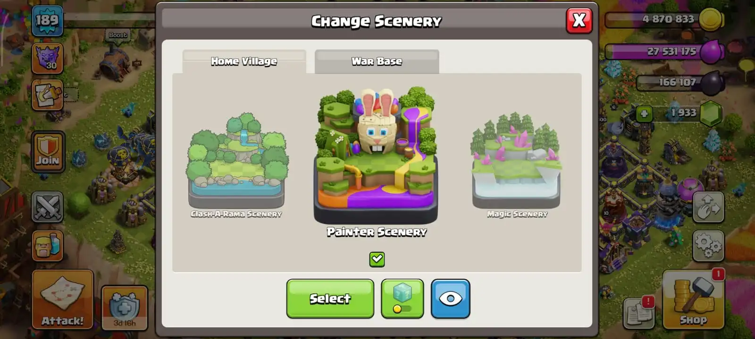This screenshot has height=339, width=755.
Task: Open the news scroll icon with alert badge
Action: pos(639,312)
